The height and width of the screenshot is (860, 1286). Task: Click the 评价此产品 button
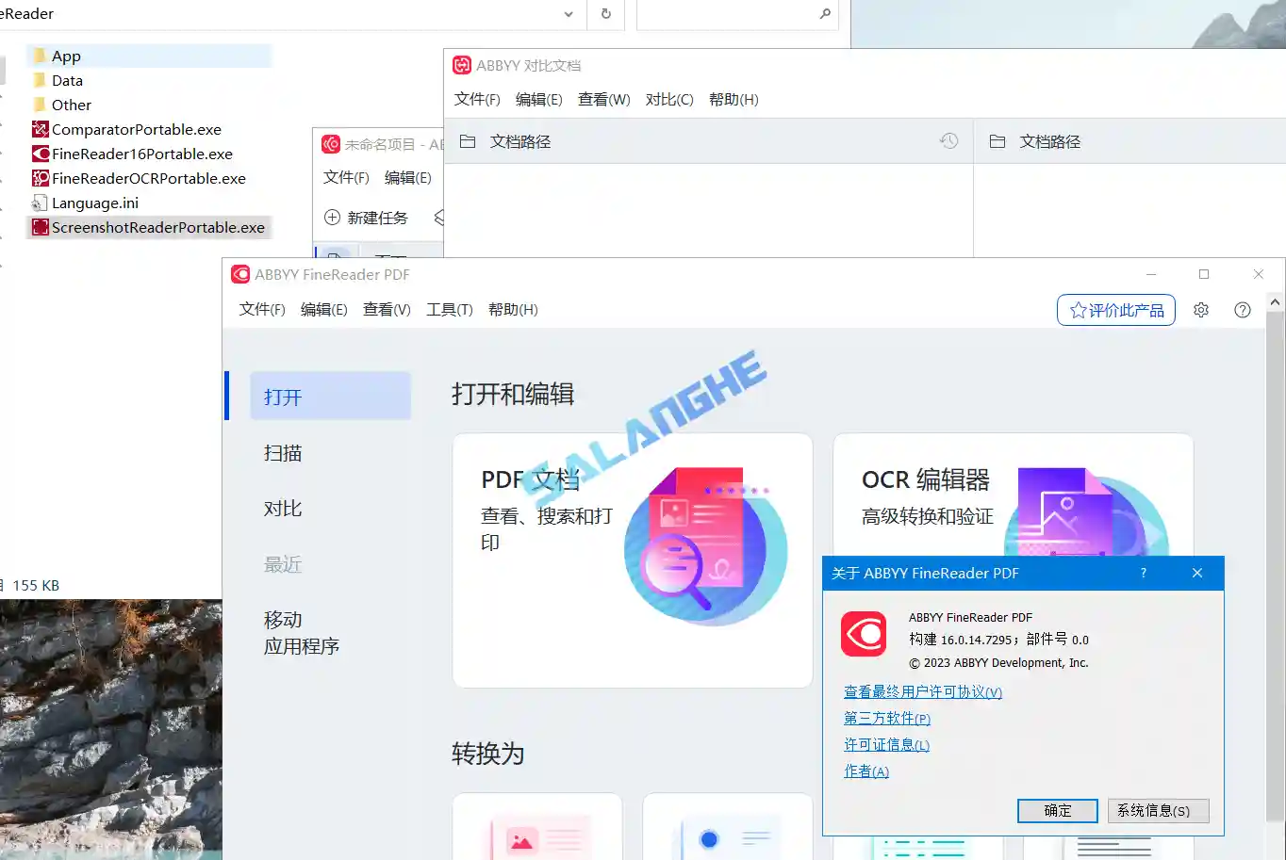(x=1116, y=310)
